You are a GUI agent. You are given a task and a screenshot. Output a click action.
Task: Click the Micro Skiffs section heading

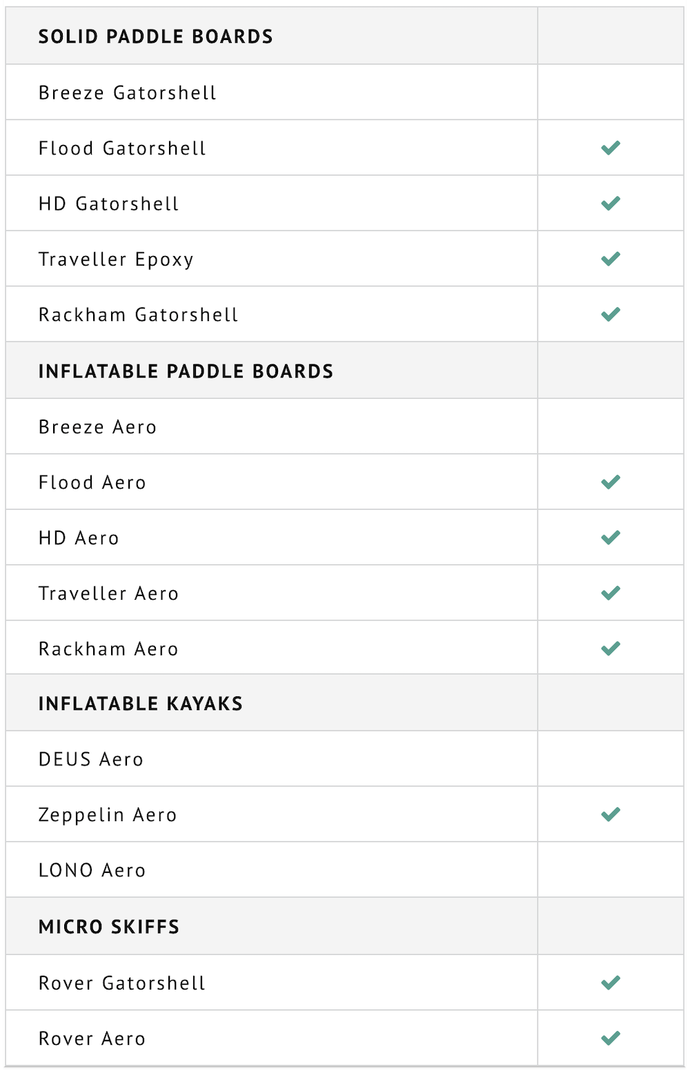(108, 927)
